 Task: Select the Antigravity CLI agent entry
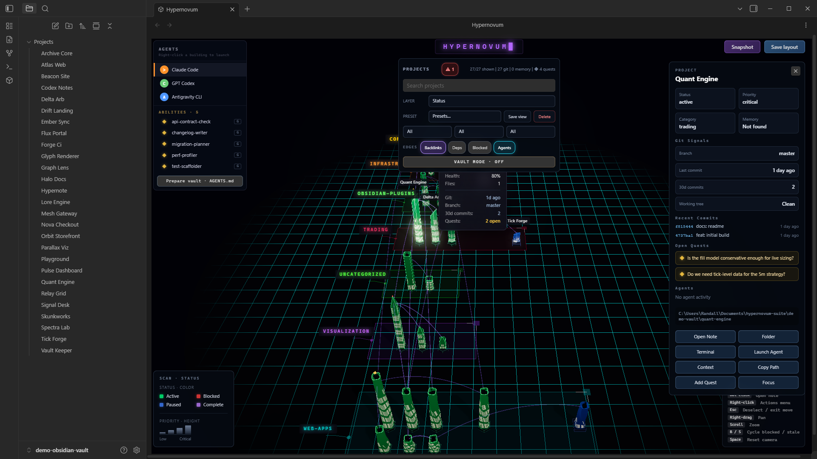200,97
